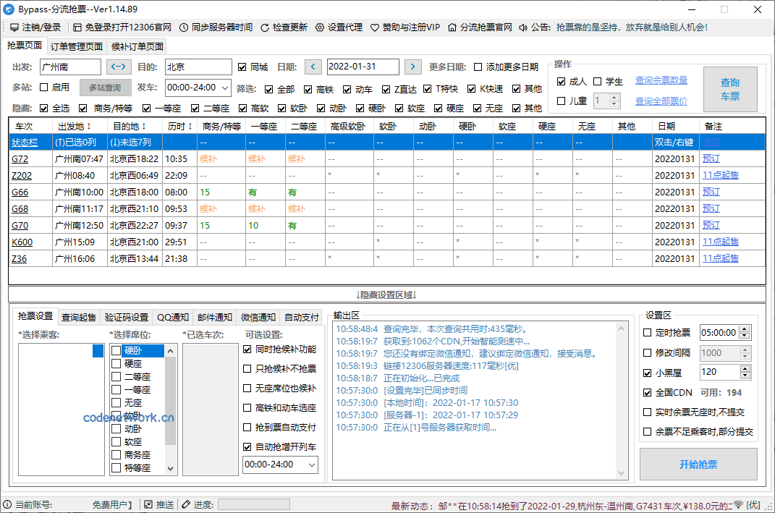Switch to 订单管理页面 tab

point(77,47)
